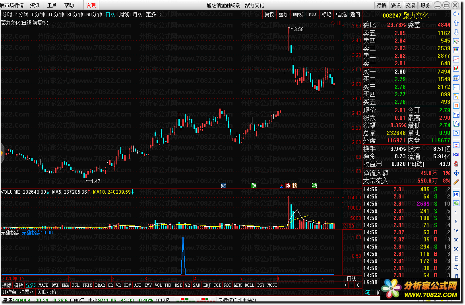Viewport: 465px width, 305px height.
Task: Click the red S dollar icon
Action: 456,163
